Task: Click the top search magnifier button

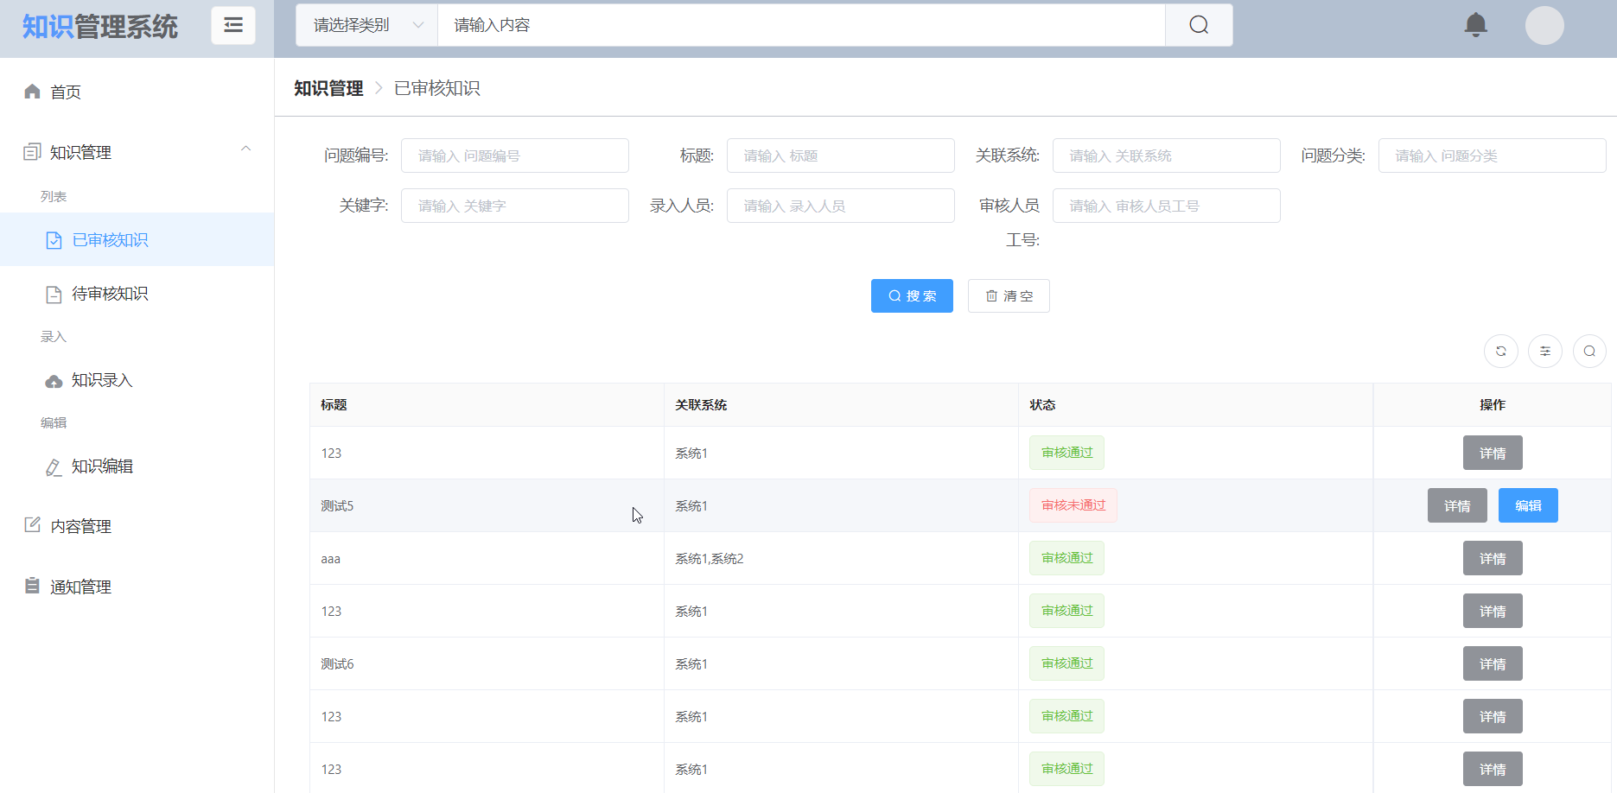Action: (x=1199, y=25)
